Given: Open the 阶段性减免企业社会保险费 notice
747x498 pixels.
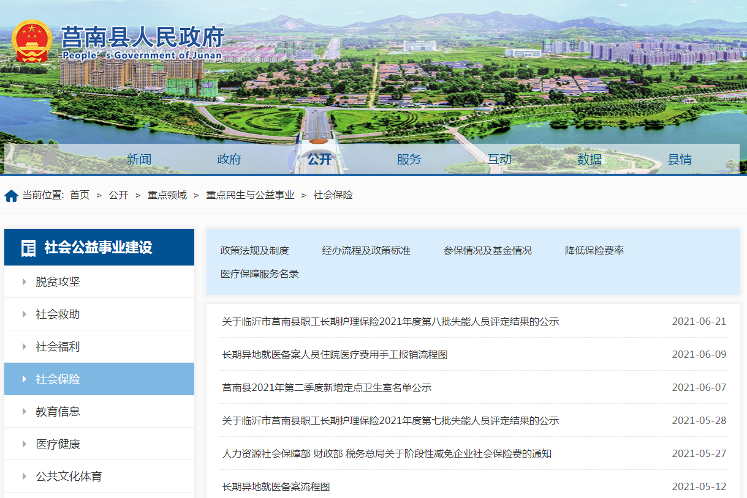Looking at the screenshot, I should point(387,454).
